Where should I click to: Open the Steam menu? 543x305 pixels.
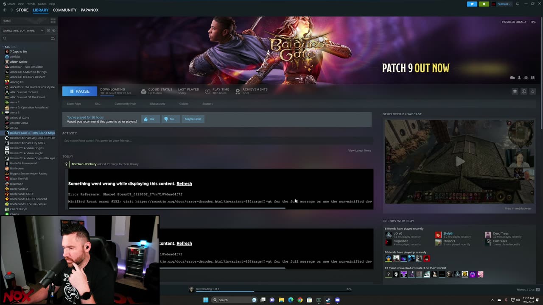(x=9, y=4)
